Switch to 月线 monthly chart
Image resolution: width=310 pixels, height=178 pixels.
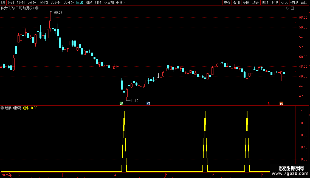click(98, 2)
